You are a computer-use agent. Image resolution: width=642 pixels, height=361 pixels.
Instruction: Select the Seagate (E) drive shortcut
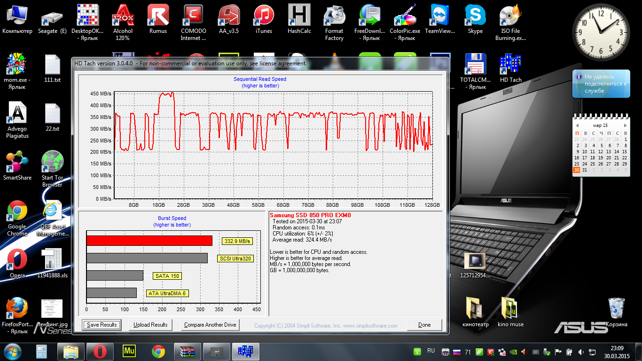coord(52,20)
